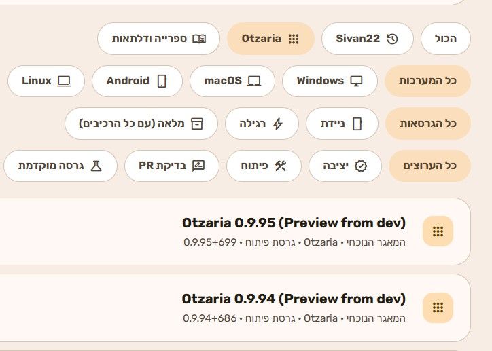Click the 0.9.95+699 release details line
Viewport: 492px width, 351px height.
tap(294, 242)
